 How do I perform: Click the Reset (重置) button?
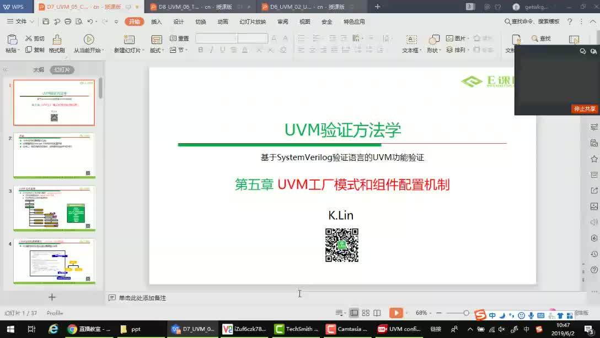(x=179, y=38)
